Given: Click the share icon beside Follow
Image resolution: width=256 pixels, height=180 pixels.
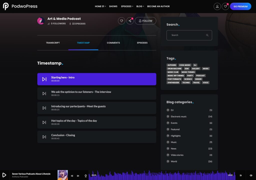Looking at the screenshot, I should tap(130, 21).
